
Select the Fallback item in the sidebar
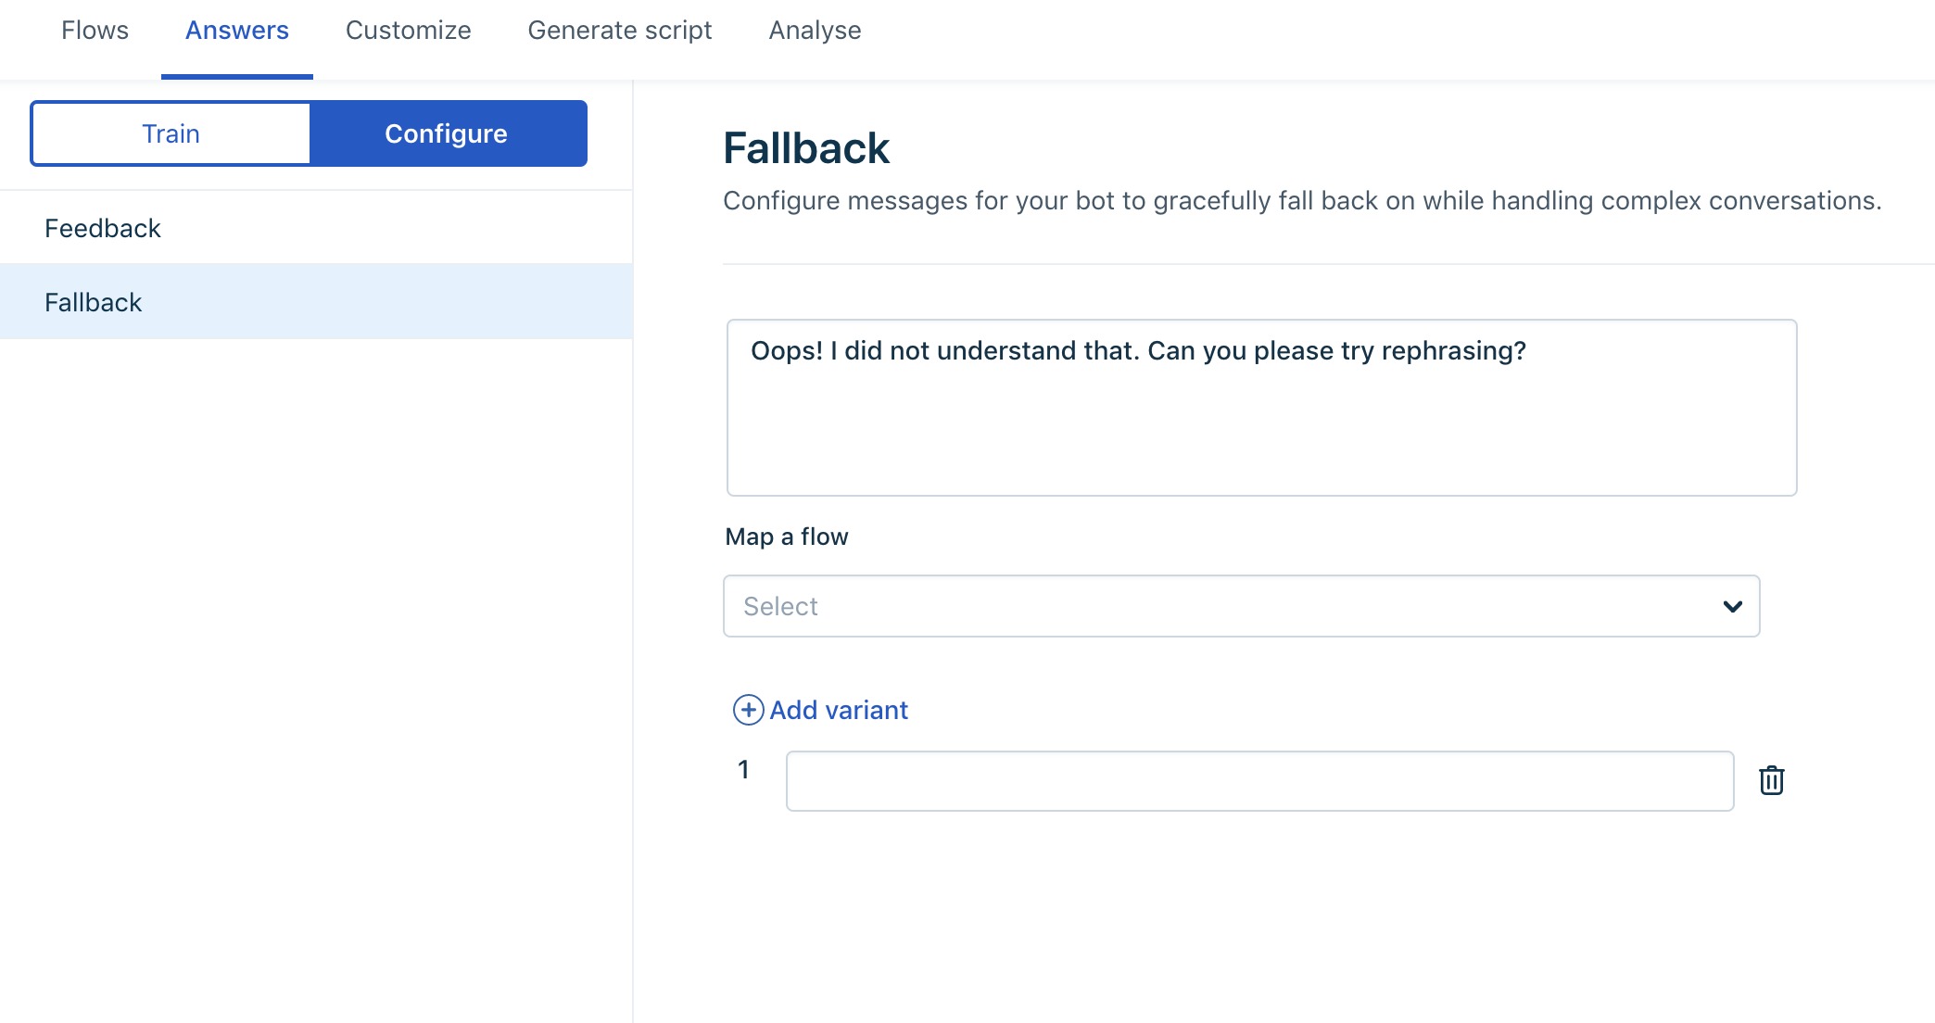coord(316,302)
